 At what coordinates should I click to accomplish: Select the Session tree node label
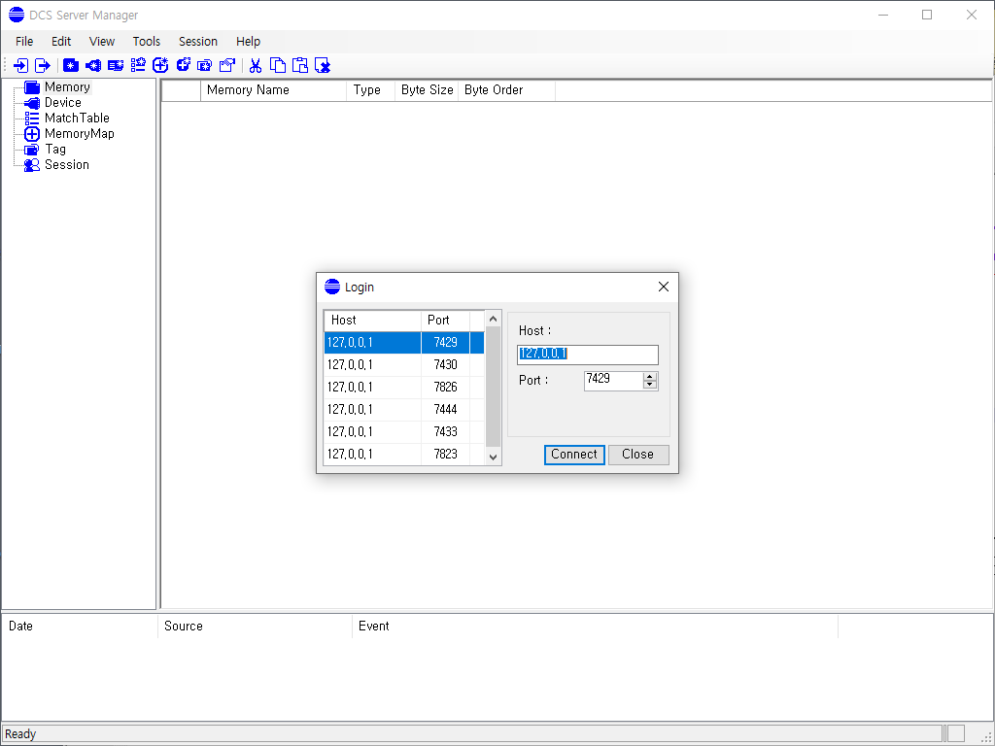tap(67, 165)
